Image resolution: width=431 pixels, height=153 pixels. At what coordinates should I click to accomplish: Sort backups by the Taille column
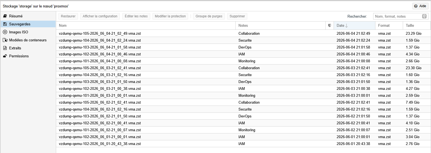pyautogui.click(x=417, y=25)
